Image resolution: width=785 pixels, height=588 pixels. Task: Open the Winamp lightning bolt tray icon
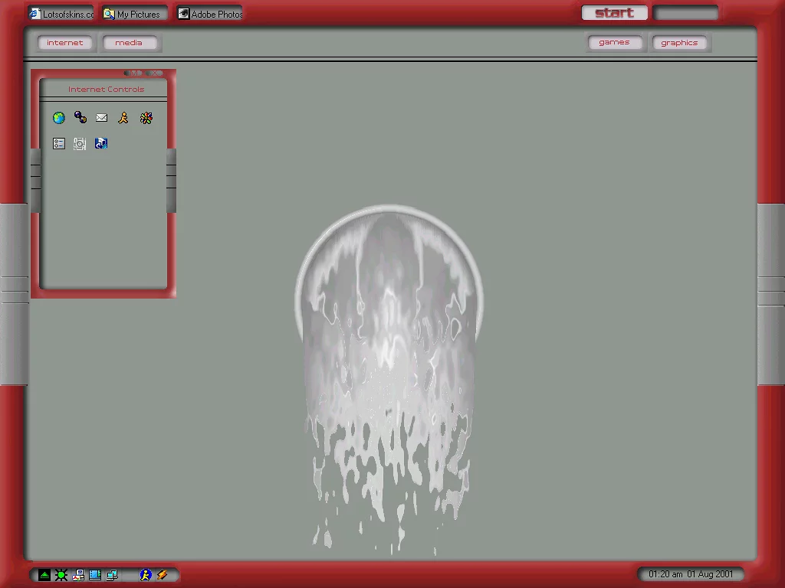[x=162, y=575]
